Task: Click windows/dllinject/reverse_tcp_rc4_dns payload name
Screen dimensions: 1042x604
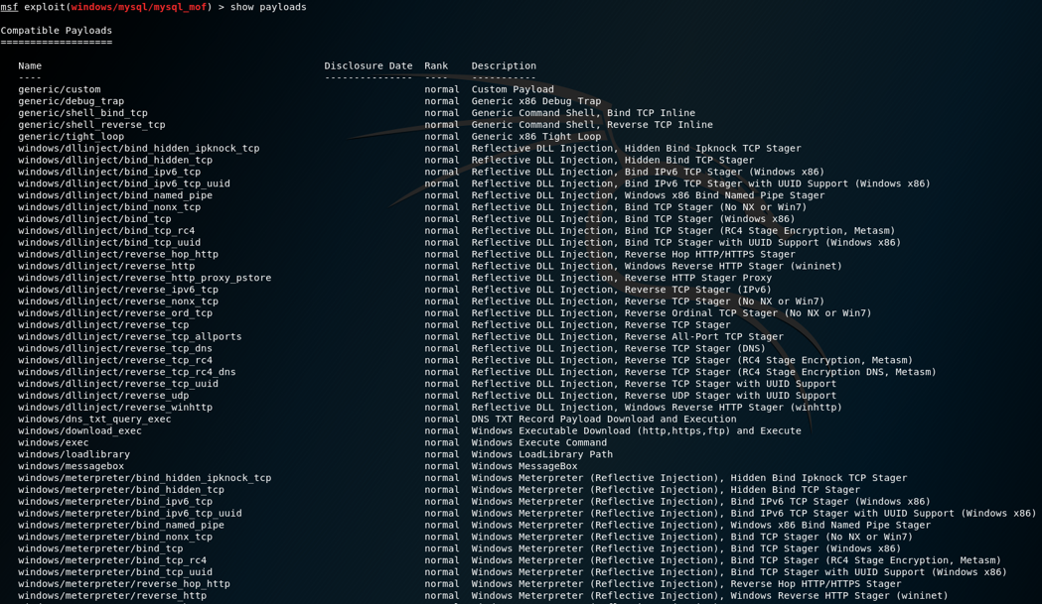Action: click(x=127, y=372)
